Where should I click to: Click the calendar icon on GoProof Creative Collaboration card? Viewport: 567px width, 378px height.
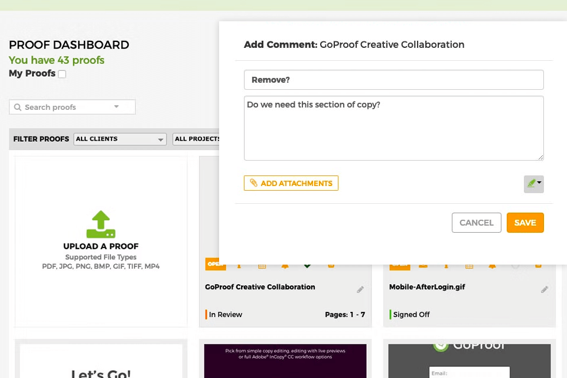[262, 266]
